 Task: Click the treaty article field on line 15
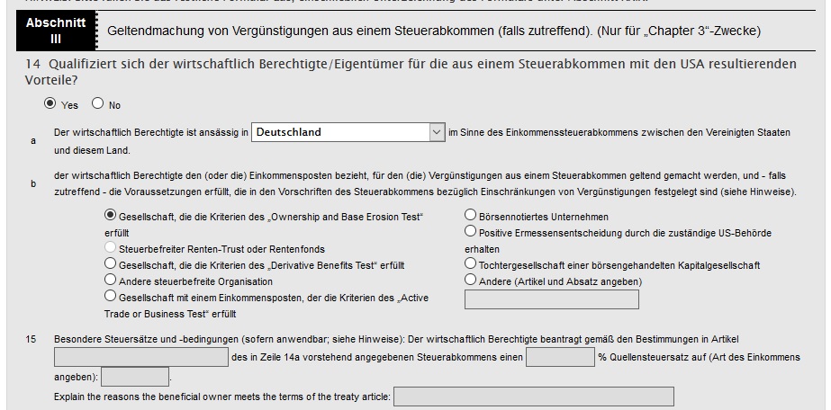[x=141, y=357]
